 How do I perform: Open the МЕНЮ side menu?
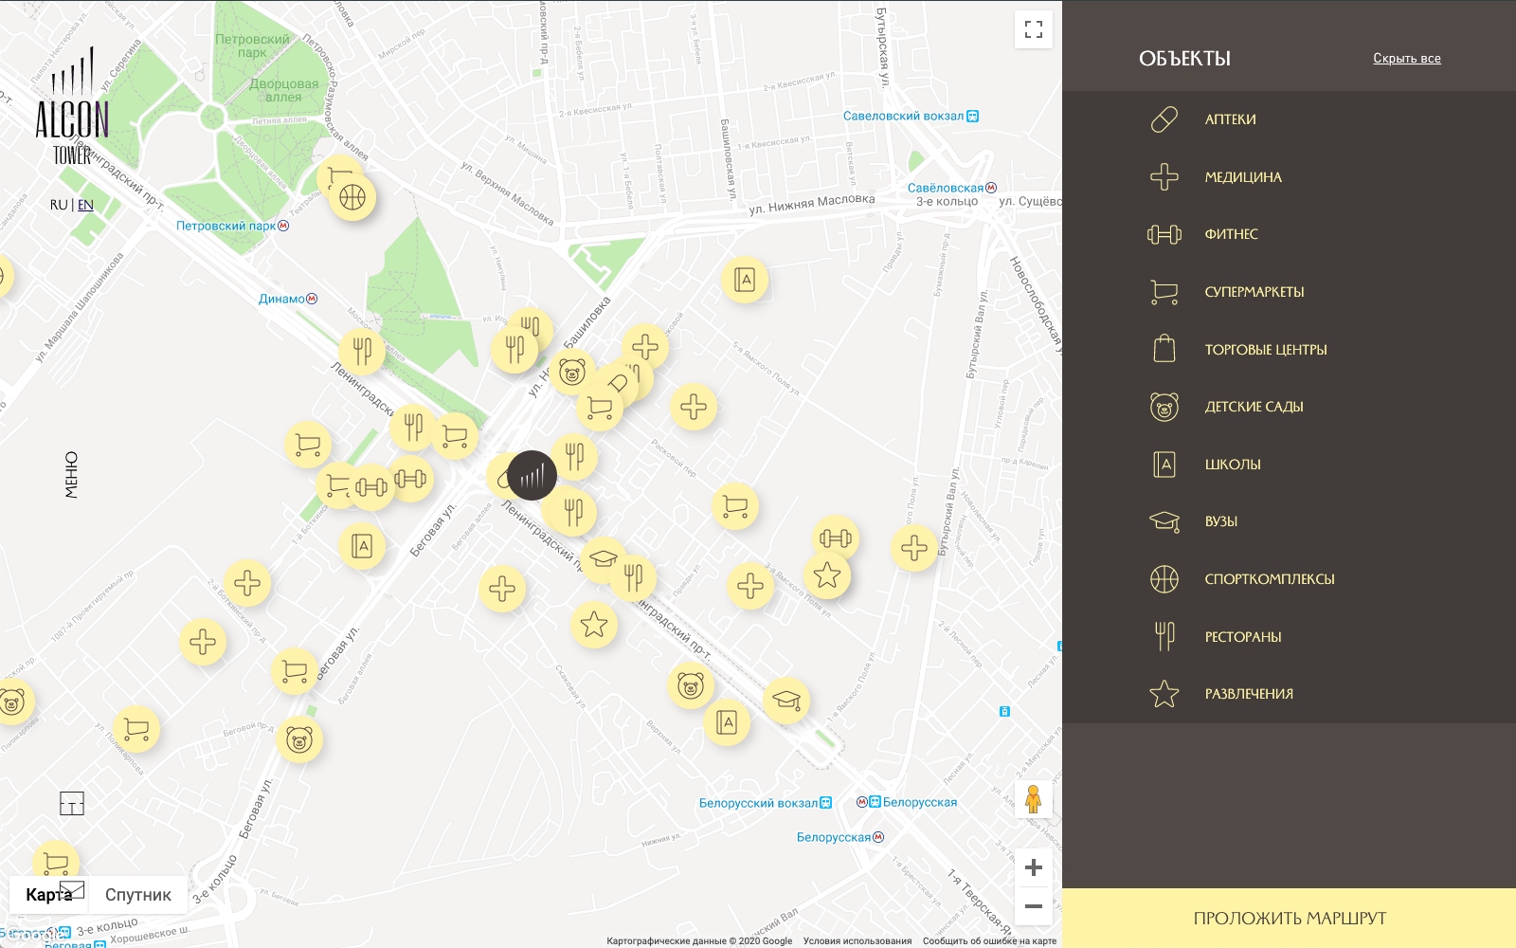72,474
